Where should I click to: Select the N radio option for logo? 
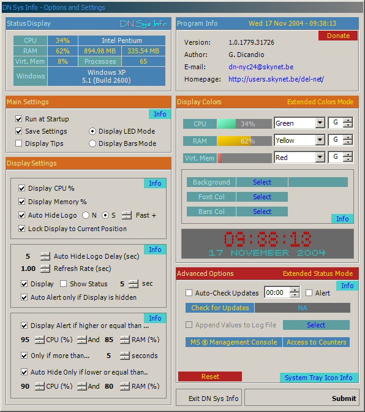[x=86, y=215]
